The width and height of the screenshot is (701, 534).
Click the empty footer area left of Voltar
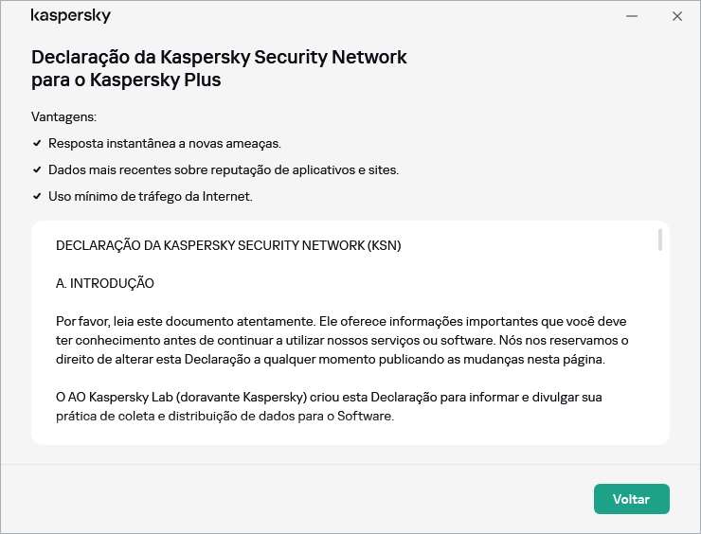(x=284, y=499)
